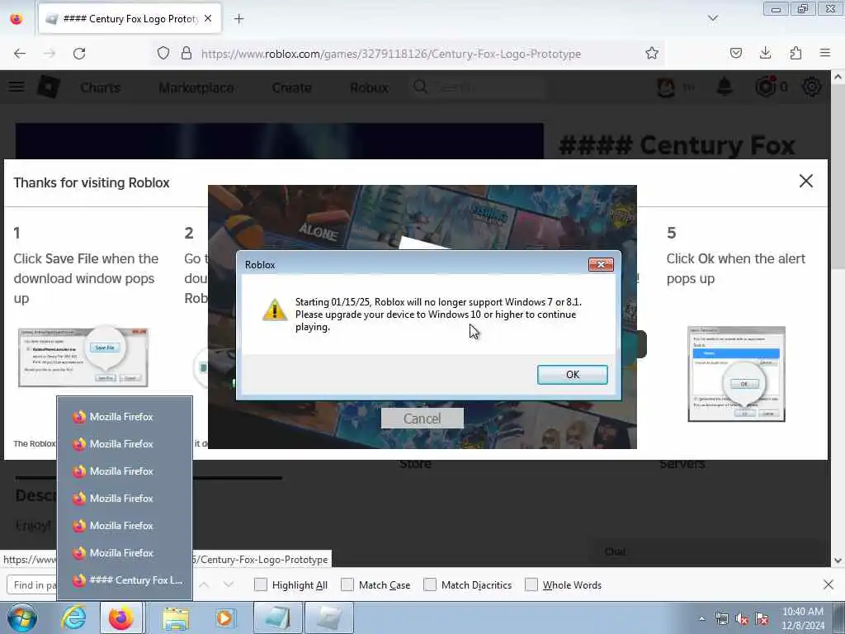Open the Marketplace menu item
The height and width of the screenshot is (634, 845).
tap(196, 88)
